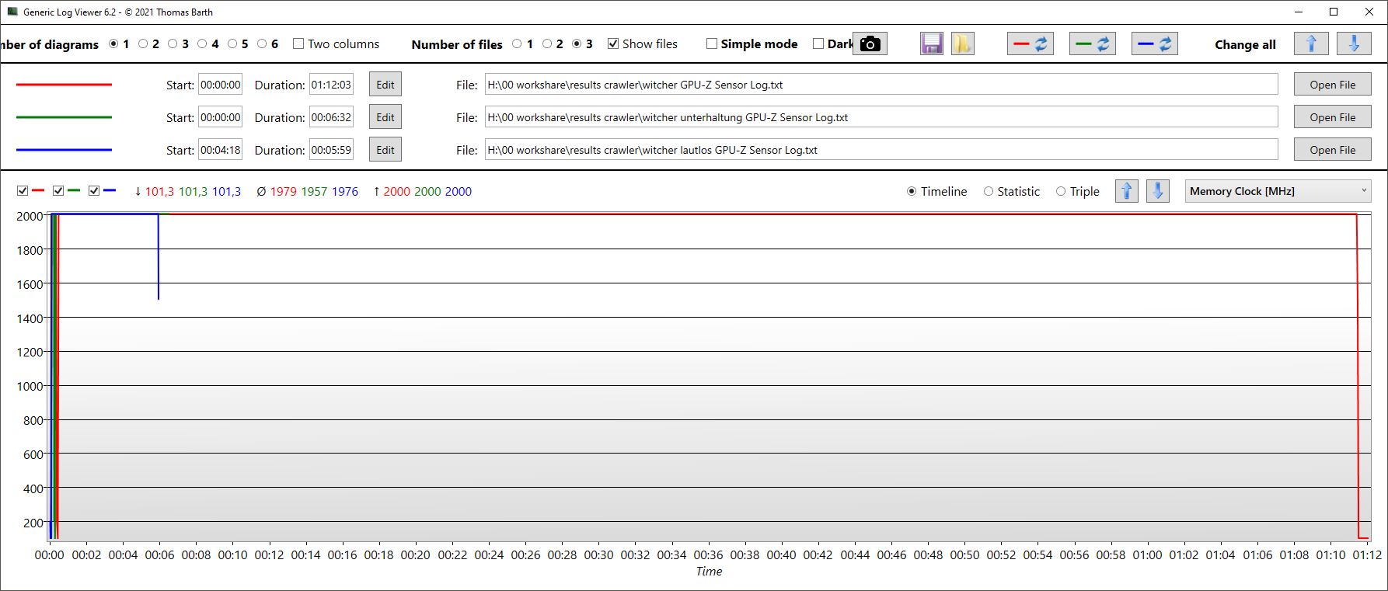
Task: Select the Timeline view option
Action: pyautogui.click(x=912, y=192)
